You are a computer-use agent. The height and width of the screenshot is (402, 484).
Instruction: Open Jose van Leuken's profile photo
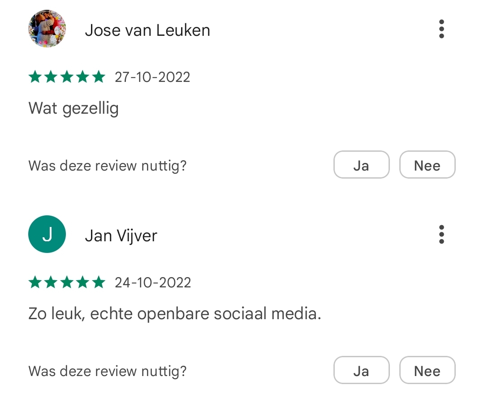click(47, 29)
